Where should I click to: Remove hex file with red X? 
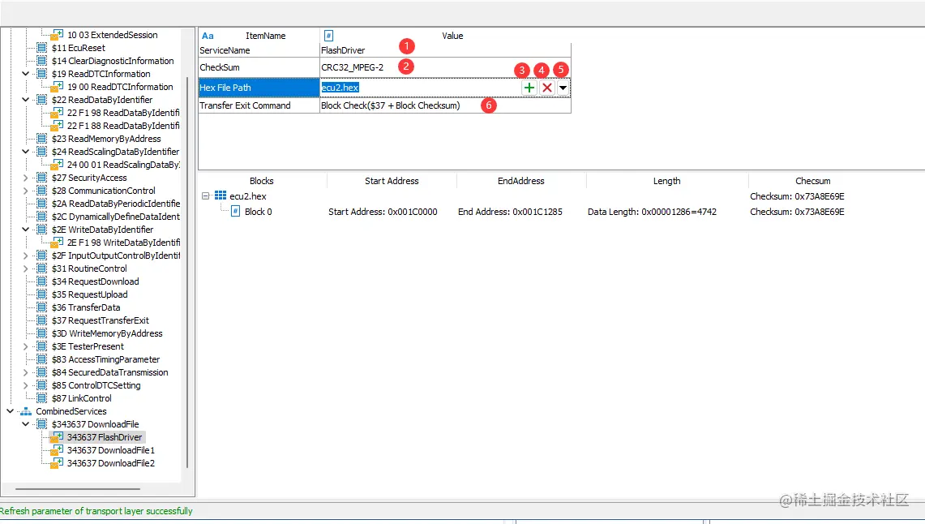click(x=547, y=88)
